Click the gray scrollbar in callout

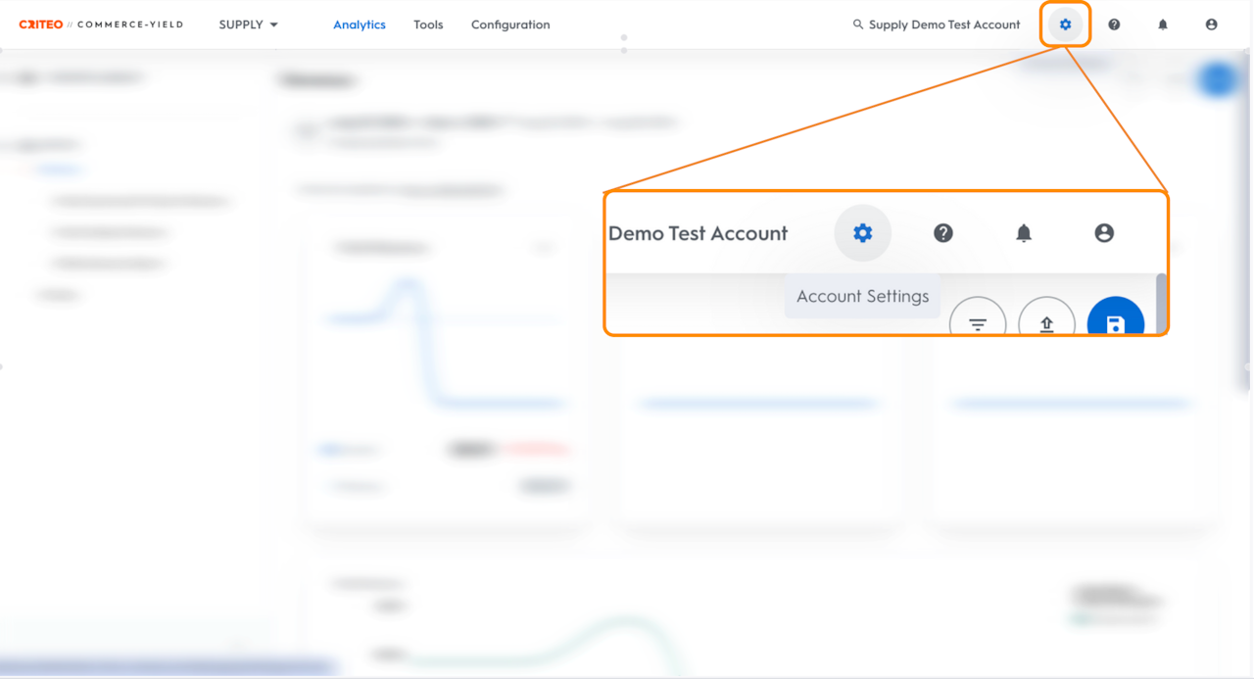tap(1162, 302)
